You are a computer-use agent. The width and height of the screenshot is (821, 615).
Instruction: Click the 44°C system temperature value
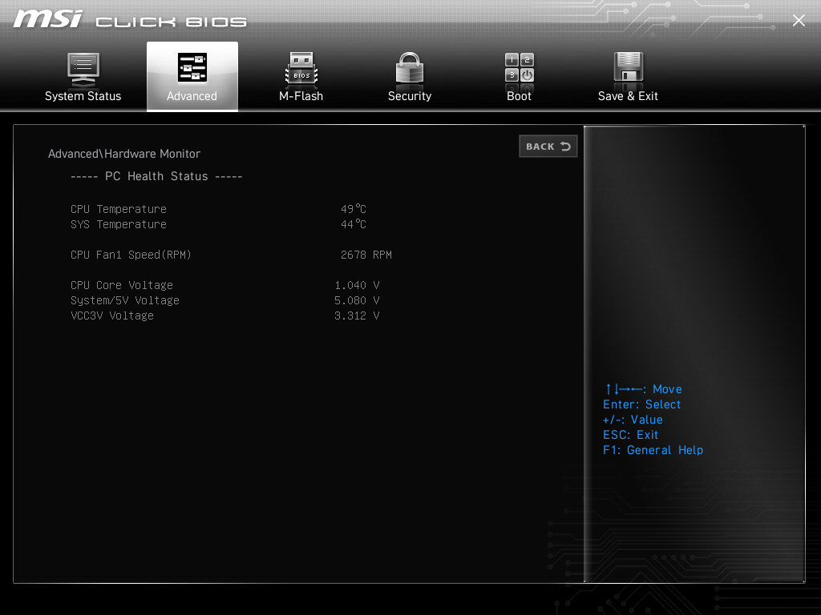tap(354, 224)
